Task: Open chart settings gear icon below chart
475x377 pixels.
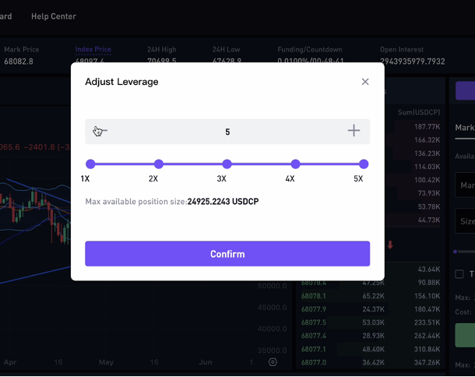Action: (x=273, y=362)
